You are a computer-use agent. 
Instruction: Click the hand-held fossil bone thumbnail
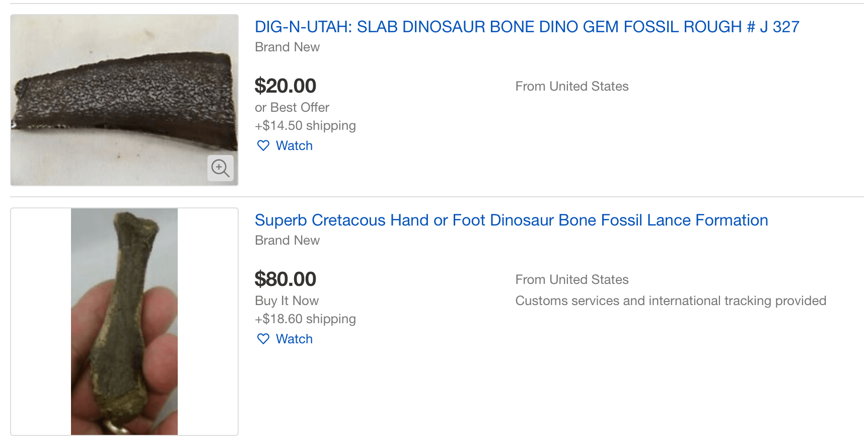point(124,322)
